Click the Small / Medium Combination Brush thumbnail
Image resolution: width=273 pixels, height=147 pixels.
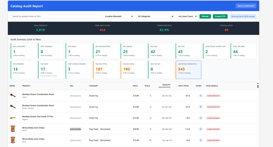click(13, 107)
